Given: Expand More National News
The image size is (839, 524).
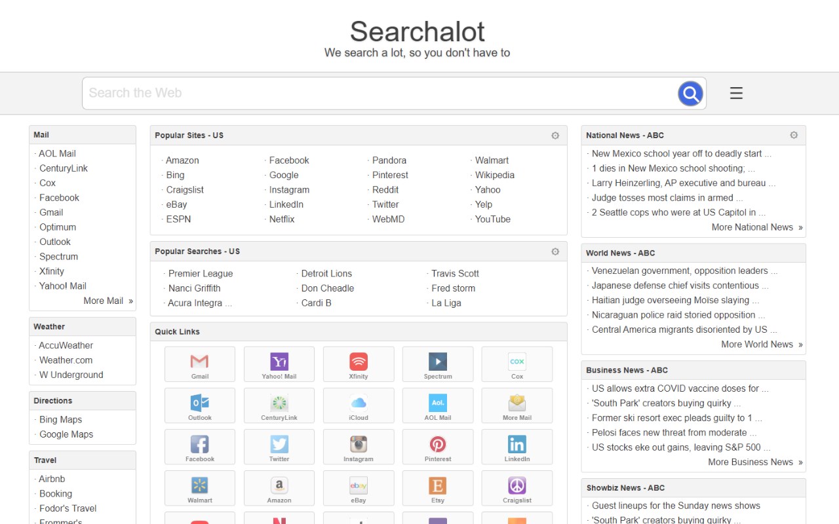Looking at the screenshot, I should coord(756,227).
